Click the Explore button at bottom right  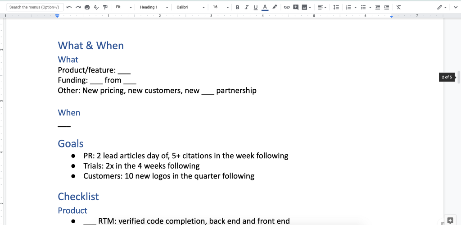click(x=450, y=220)
